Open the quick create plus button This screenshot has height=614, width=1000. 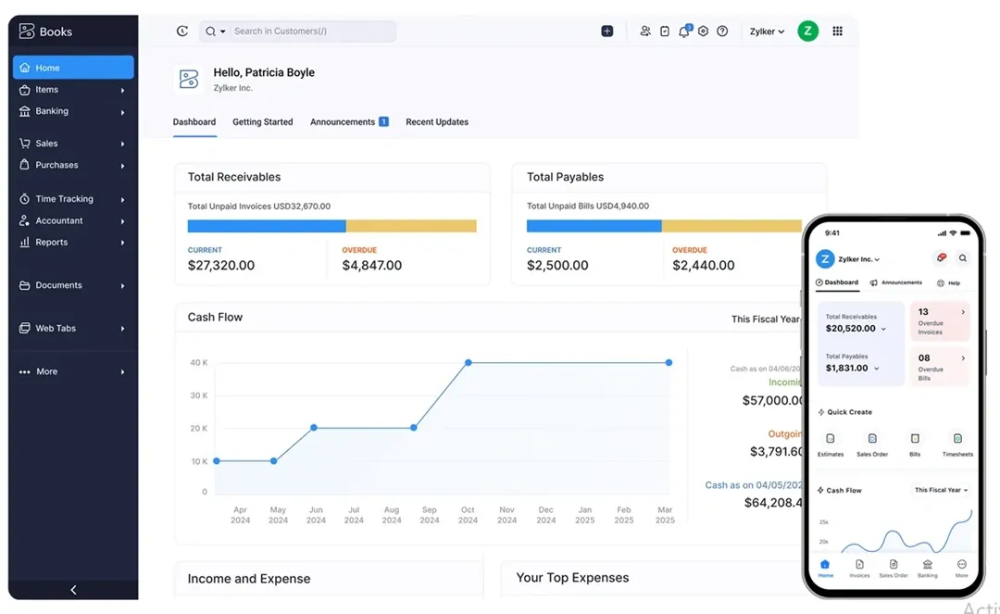click(x=607, y=31)
